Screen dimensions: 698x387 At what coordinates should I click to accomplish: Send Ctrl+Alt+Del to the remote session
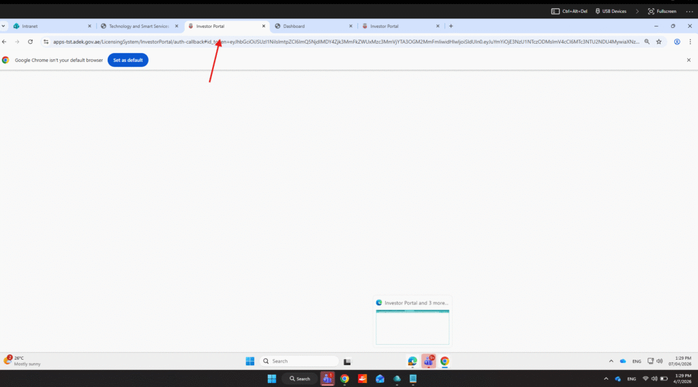569,11
